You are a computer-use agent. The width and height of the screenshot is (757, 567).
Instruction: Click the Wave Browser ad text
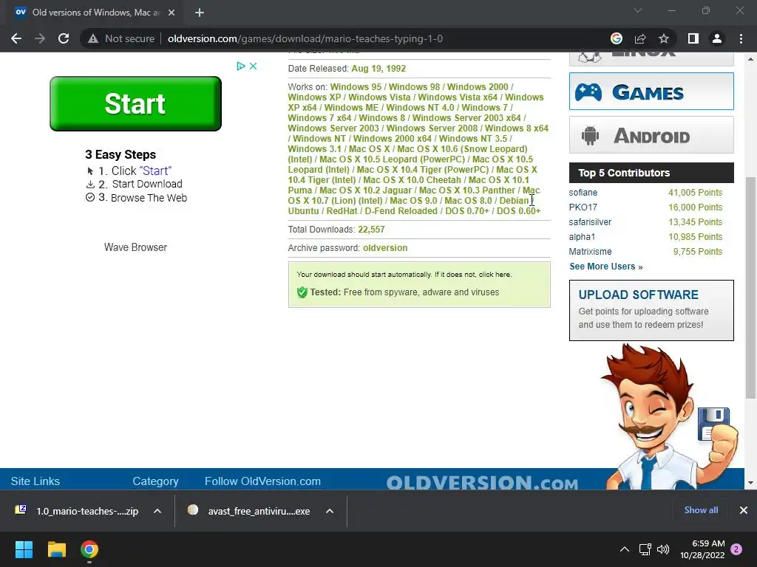[x=136, y=247]
